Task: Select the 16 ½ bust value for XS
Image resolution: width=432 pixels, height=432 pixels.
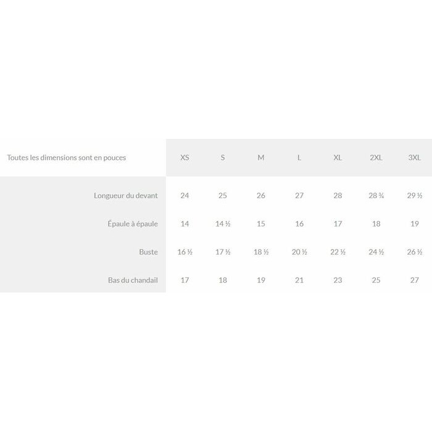Action: (185, 252)
